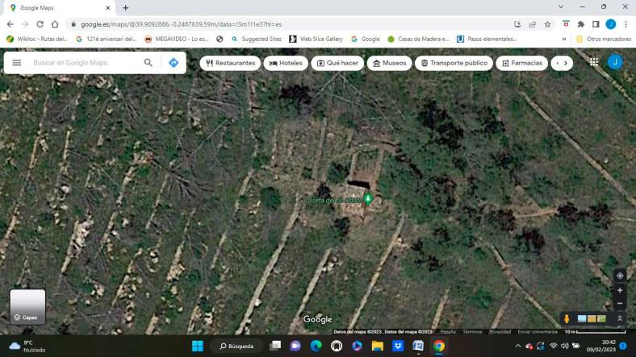This screenshot has width=636, height=357.
Task: Select the Street View pegman icon
Action: pyautogui.click(x=567, y=318)
